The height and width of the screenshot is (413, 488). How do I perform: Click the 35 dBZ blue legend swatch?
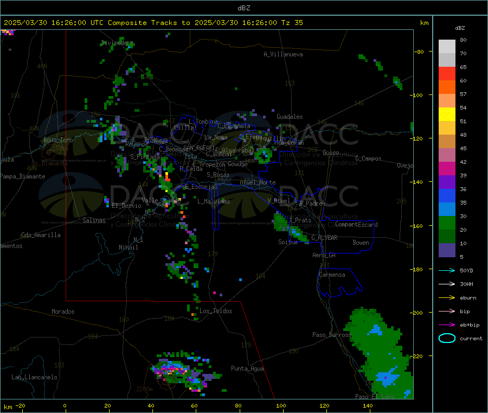[447, 196]
